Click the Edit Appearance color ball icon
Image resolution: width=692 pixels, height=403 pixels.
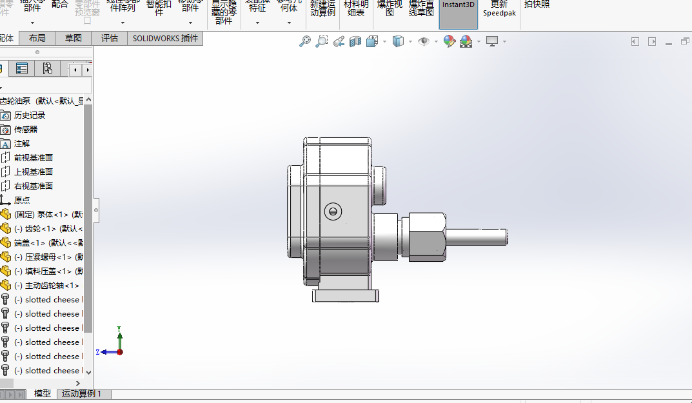click(x=449, y=42)
